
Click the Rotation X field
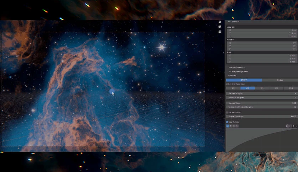point(262,43)
